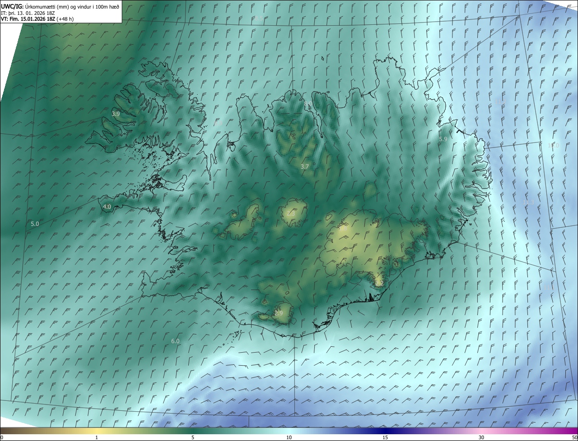Viewport: 578px width, 441px height.
Task: Click the colorbar tick label 0
Action: pyautogui.click(x=2, y=437)
